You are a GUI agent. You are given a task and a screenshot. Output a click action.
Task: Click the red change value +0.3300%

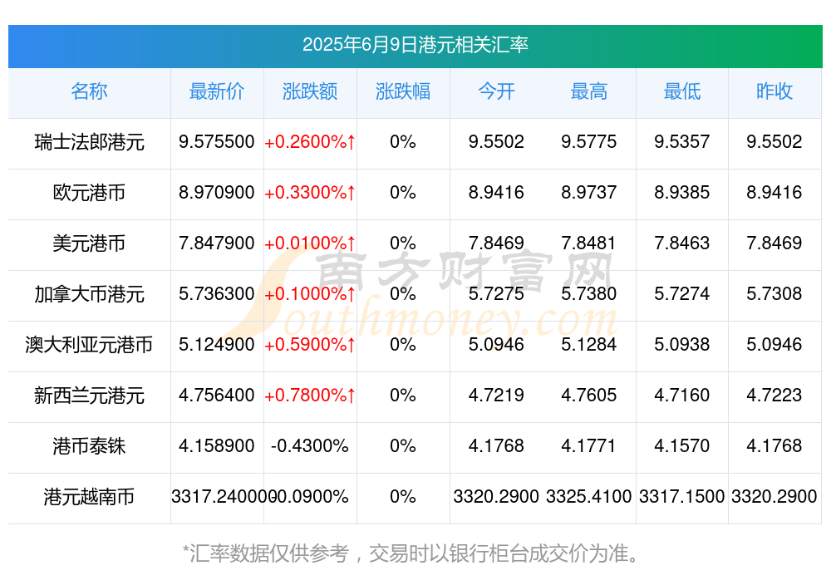[310, 193]
